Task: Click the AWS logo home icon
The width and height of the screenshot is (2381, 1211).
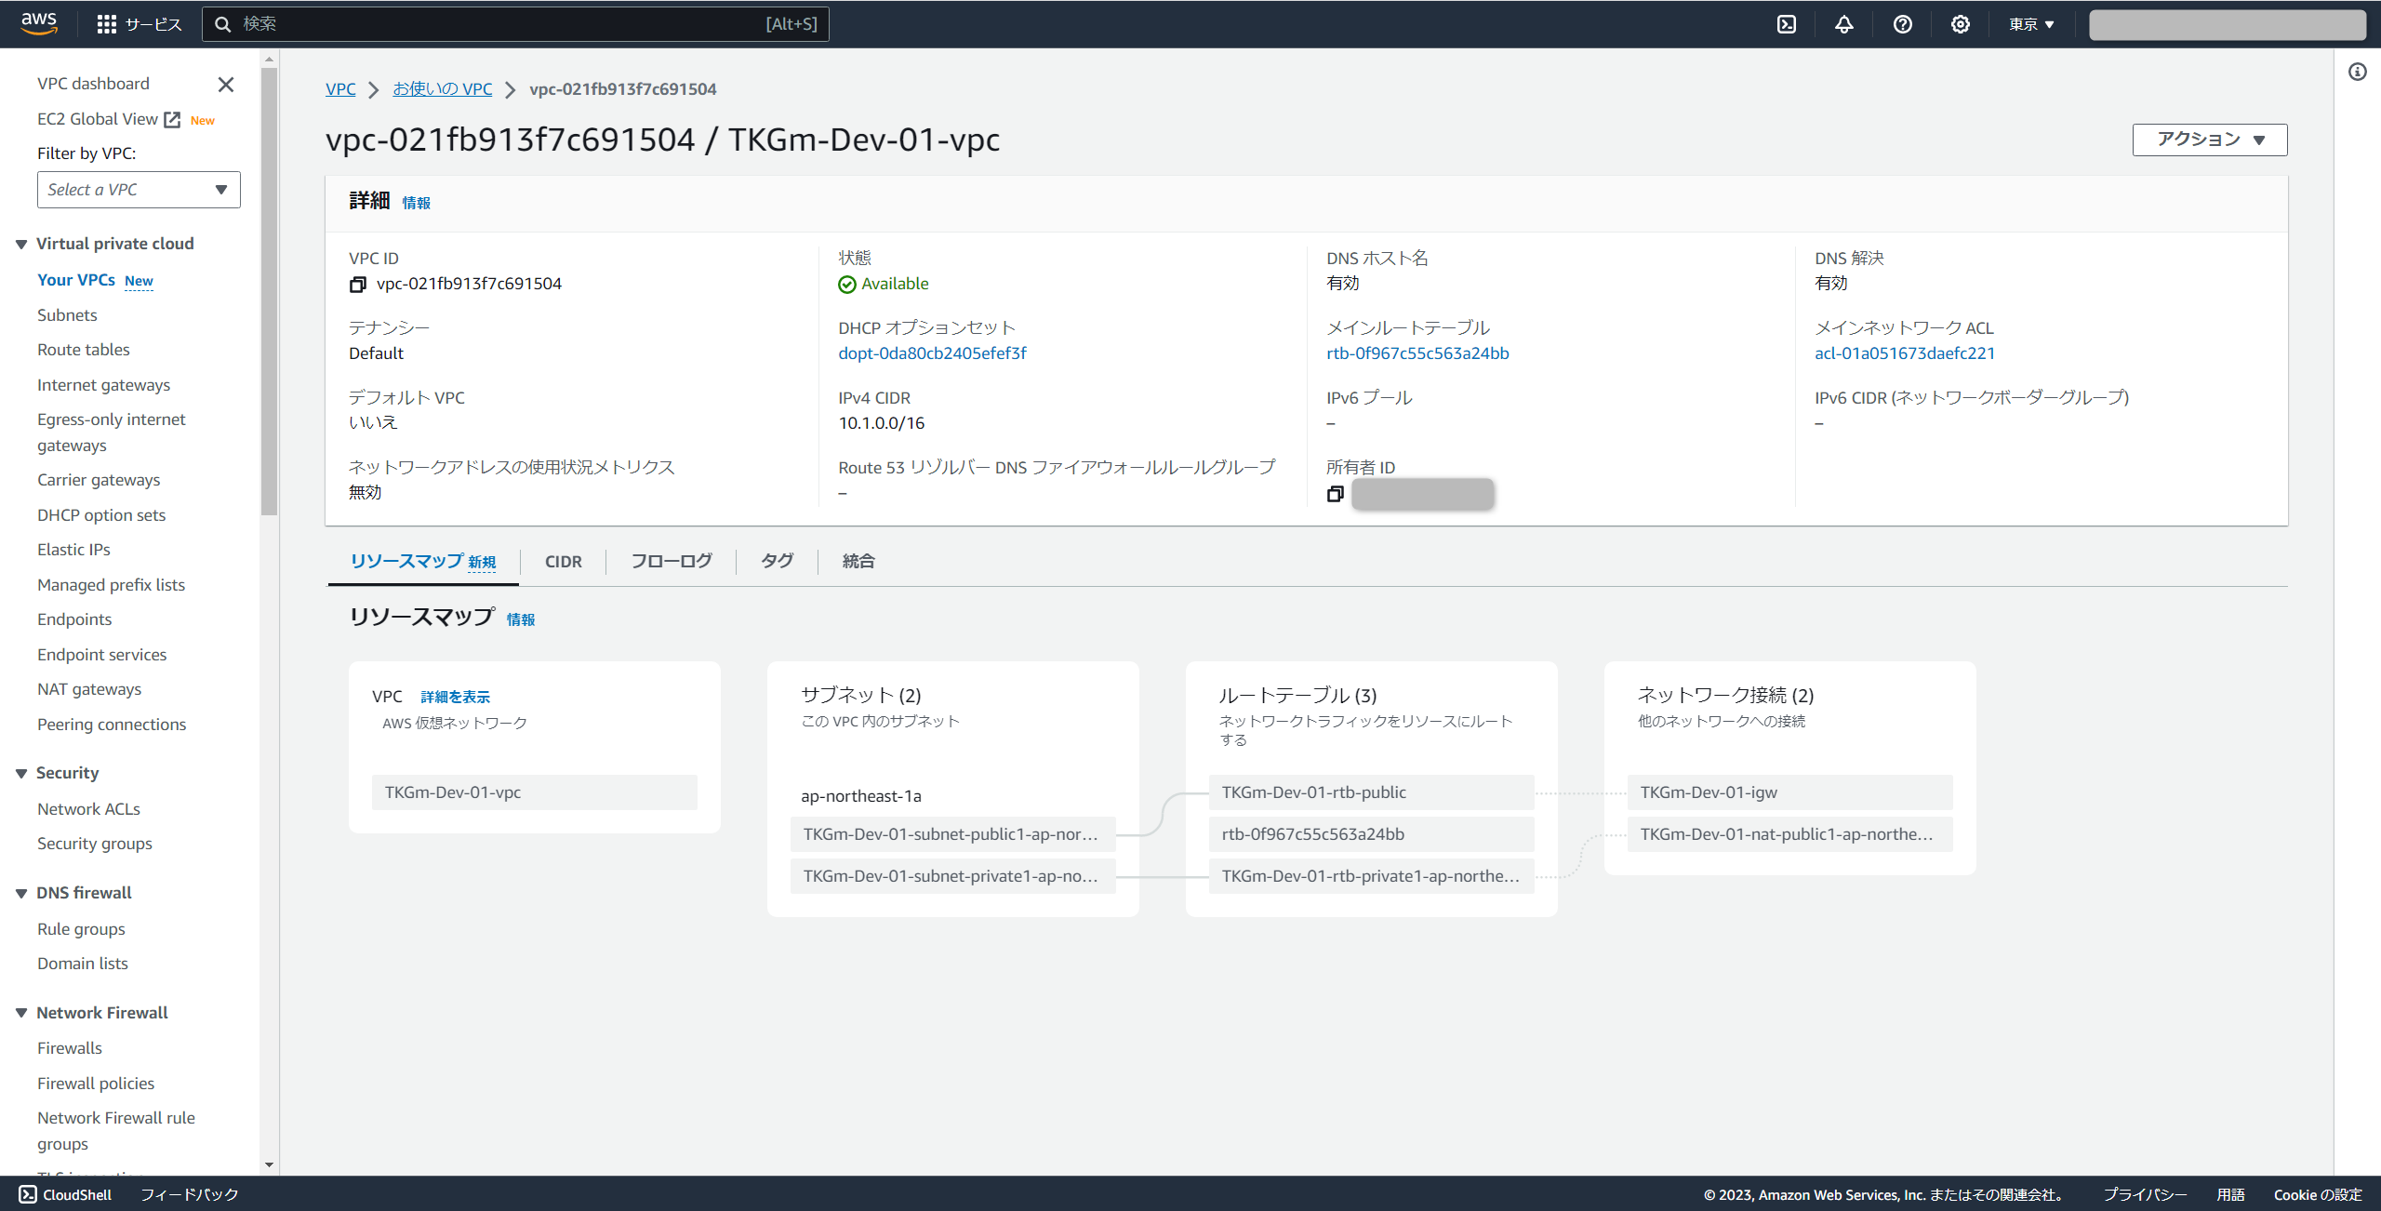Action: (x=39, y=23)
